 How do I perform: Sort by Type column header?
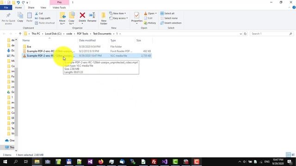(113, 41)
